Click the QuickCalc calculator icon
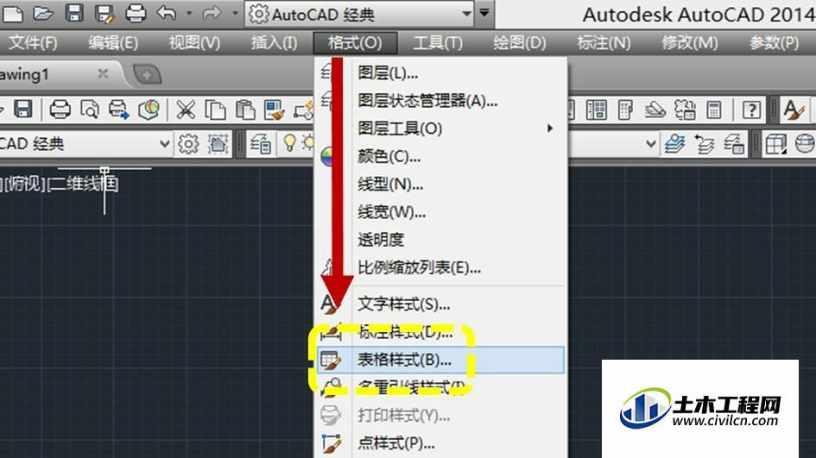816x458 pixels. pos(714,110)
